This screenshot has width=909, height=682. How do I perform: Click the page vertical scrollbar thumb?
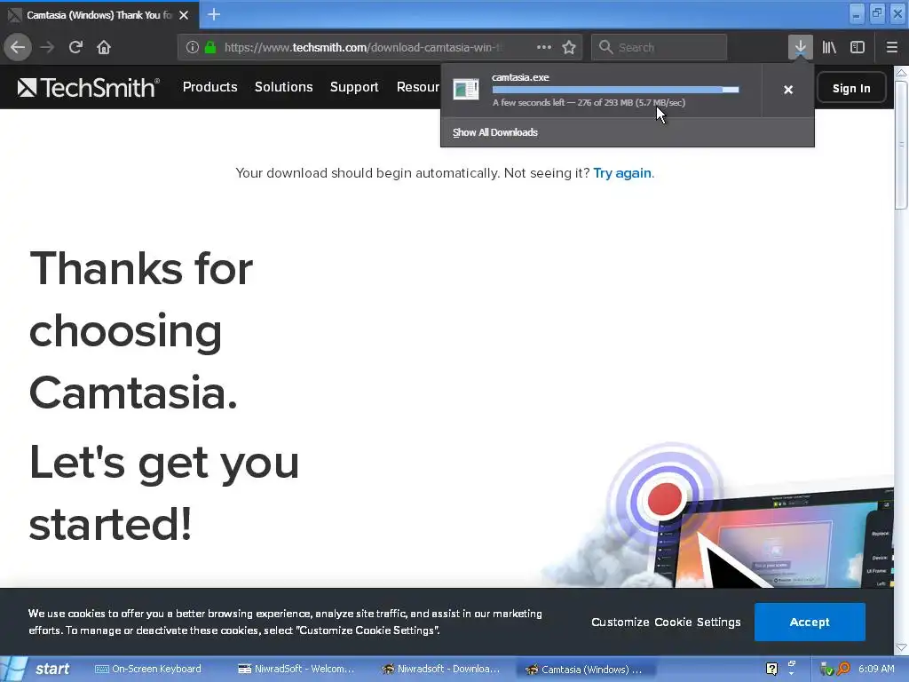pos(901,145)
